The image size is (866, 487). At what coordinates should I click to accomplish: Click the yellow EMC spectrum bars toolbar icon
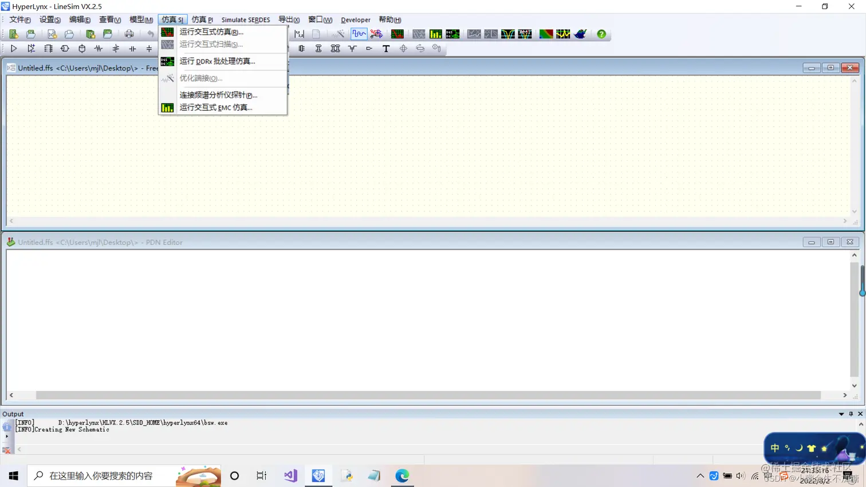436,34
